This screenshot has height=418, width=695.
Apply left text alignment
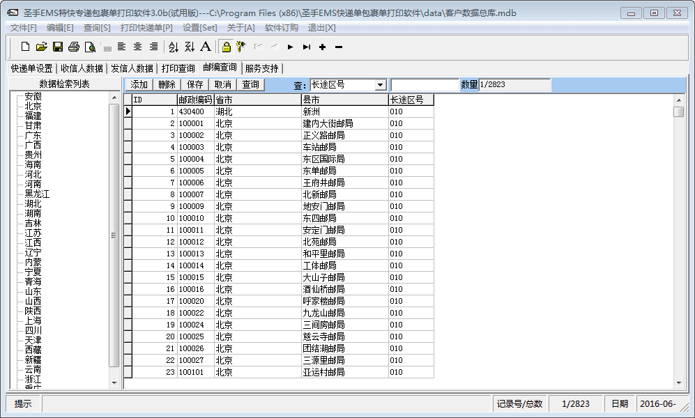122,47
